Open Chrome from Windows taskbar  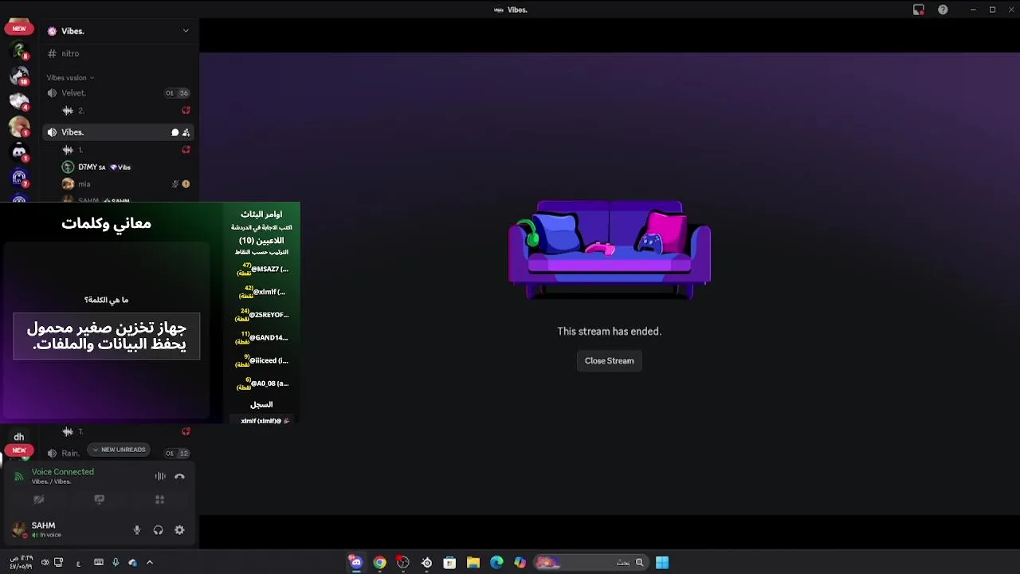pyautogui.click(x=379, y=563)
